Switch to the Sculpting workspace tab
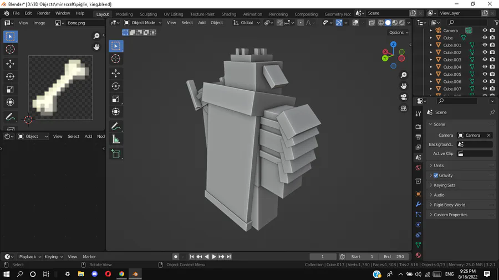This screenshot has height=280, width=499. tap(148, 14)
